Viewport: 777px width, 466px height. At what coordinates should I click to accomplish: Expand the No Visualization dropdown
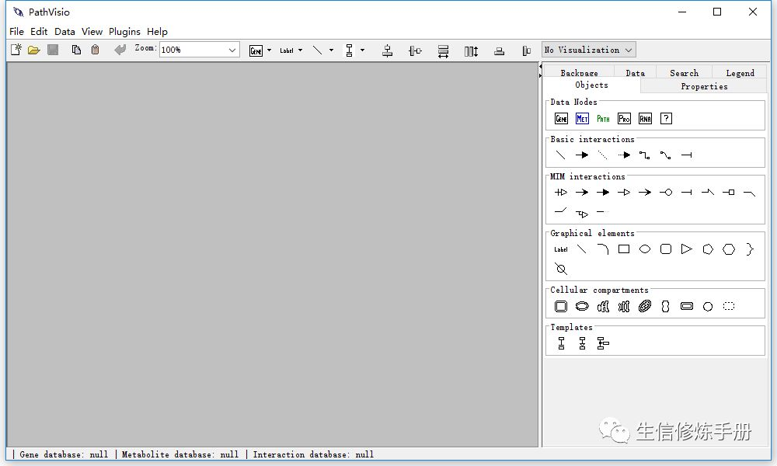589,50
